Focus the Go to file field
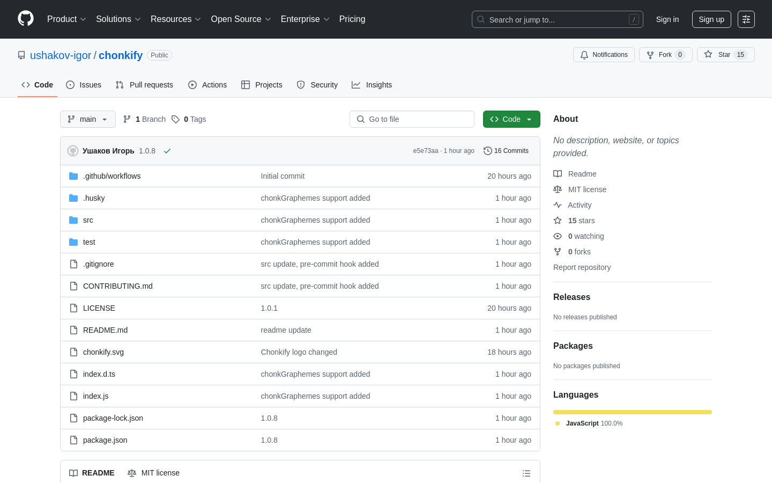772x483 pixels. (412, 119)
